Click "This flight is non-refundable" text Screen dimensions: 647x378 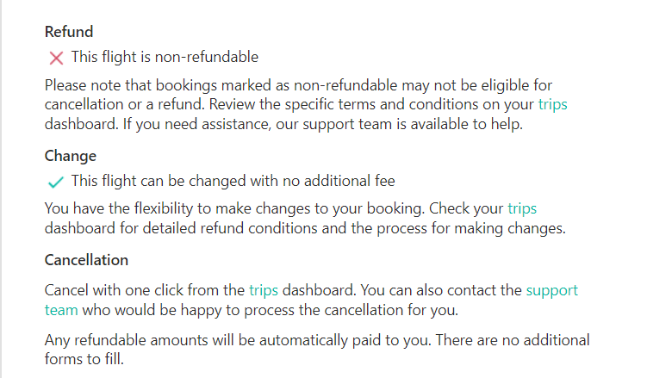tap(165, 58)
